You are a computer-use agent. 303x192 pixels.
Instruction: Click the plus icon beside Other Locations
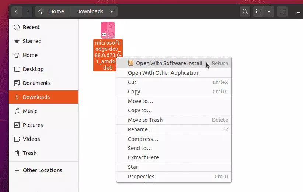pos(17,170)
